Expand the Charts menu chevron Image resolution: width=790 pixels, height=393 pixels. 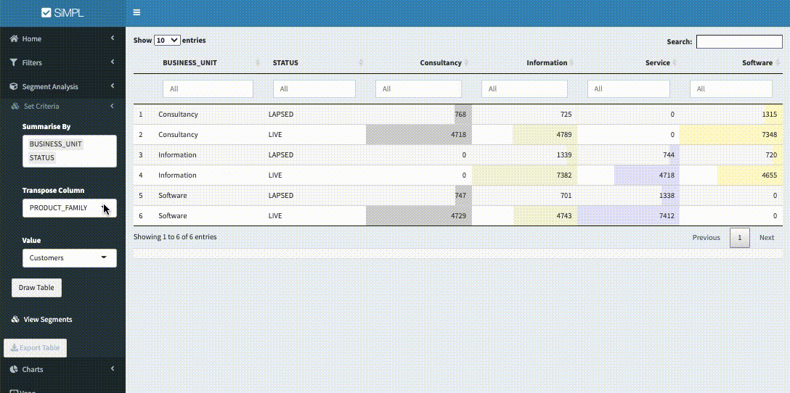click(x=113, y=369)
